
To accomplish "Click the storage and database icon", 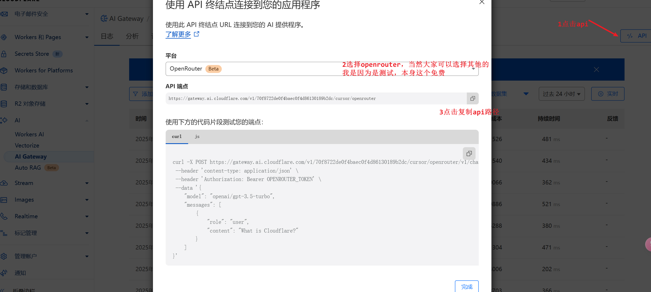I will click(4, 87).
